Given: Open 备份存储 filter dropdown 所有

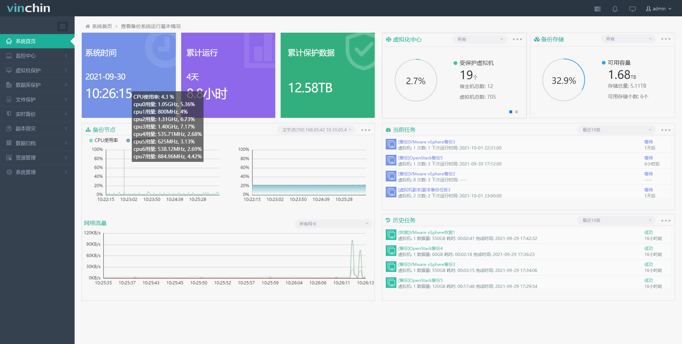Looking at the screenshot, I should [628, 39].
